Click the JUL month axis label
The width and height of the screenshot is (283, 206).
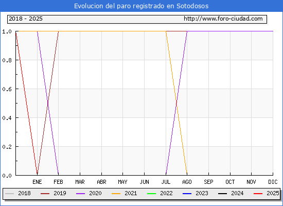click(x=166, y=182)
